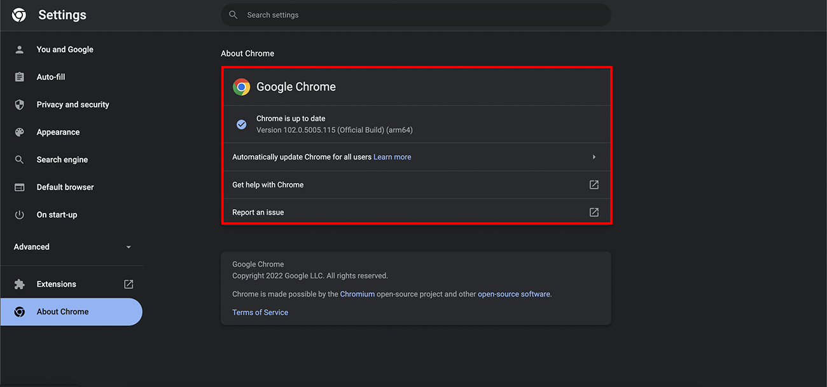
Task: Click the palette icon for Appearance
Action: coord(20,132)
